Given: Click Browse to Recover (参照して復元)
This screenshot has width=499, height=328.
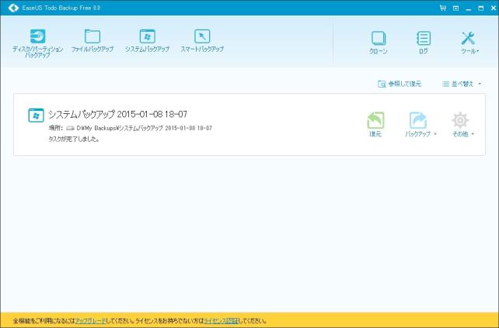Looking at the screenshot, I should [x=400, y=85].
